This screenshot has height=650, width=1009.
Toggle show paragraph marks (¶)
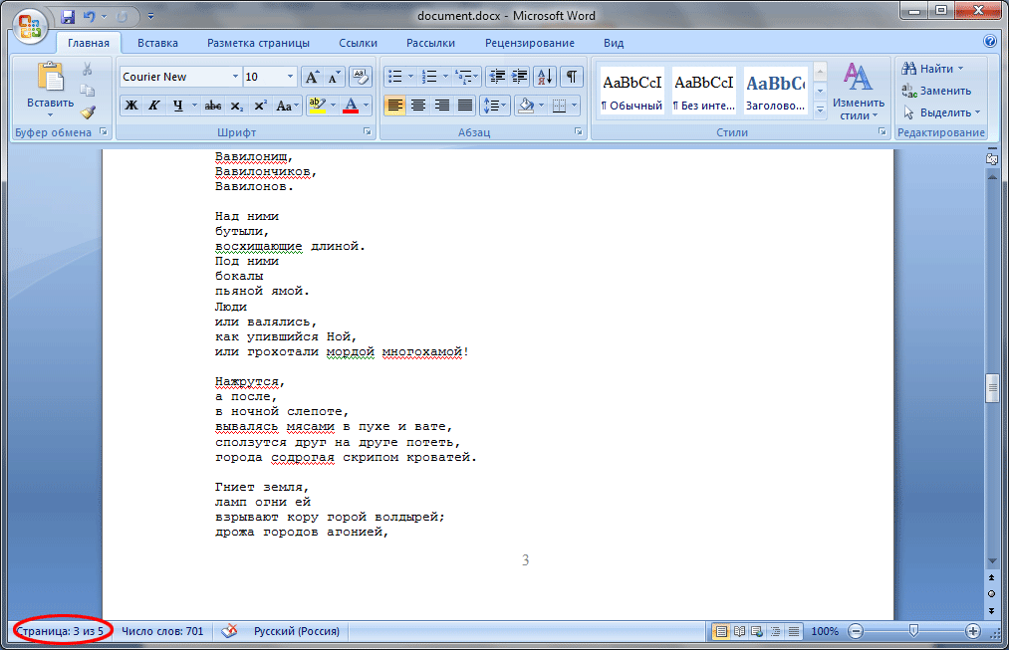click(x=571, y=77)
